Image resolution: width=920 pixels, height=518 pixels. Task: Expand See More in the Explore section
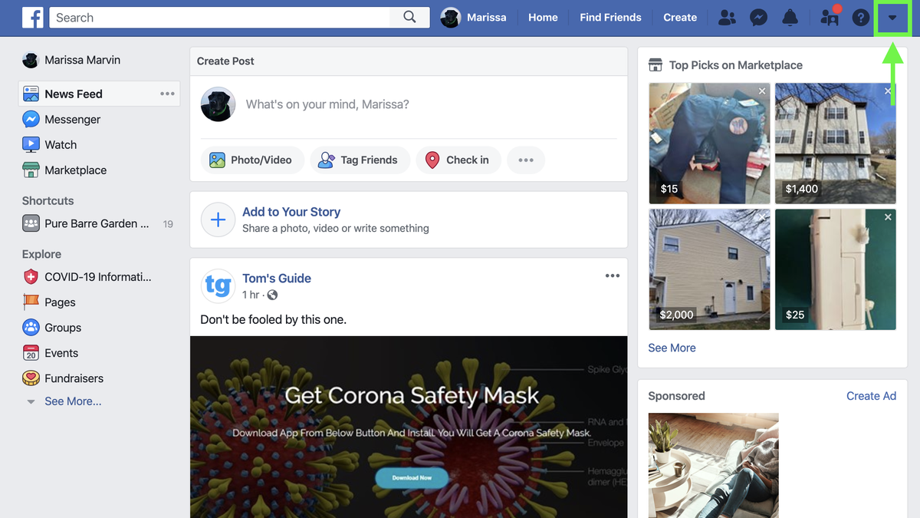71,401
